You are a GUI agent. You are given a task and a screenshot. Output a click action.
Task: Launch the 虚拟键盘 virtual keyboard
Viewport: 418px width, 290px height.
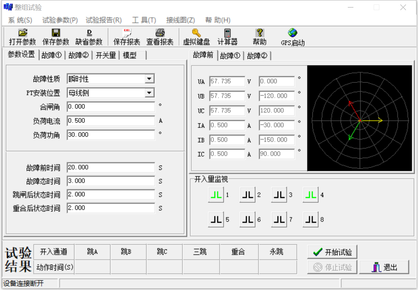pos(196,33)
